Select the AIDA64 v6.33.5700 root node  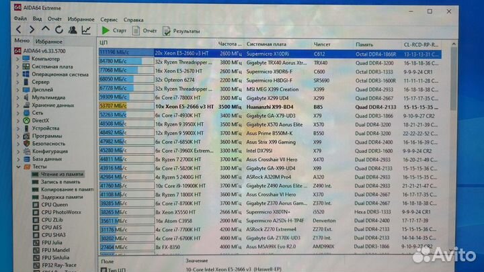coord(44,51)
